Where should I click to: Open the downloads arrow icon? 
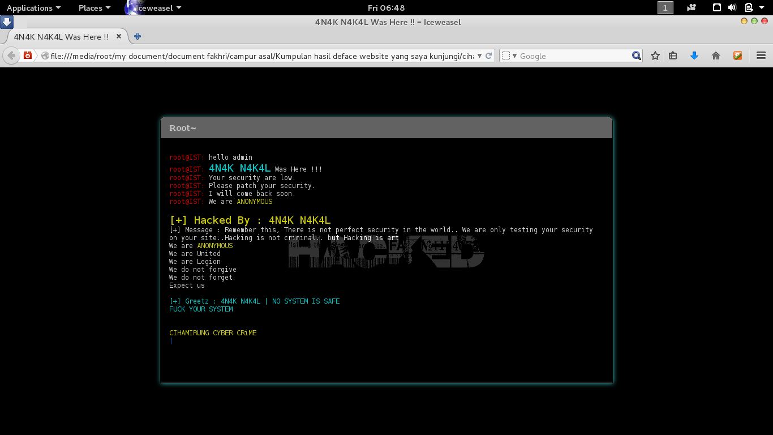click(x=694, y=56)
